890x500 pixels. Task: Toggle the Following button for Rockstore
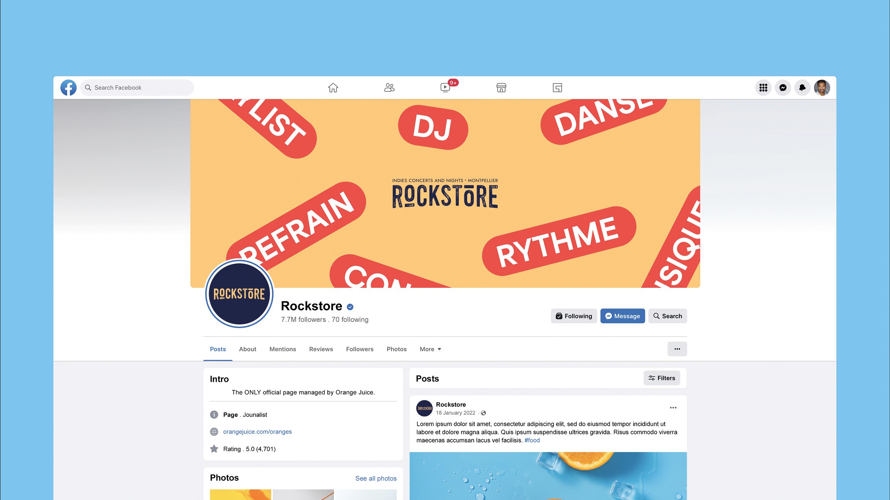pyautogui.click(x=574, y=316)
